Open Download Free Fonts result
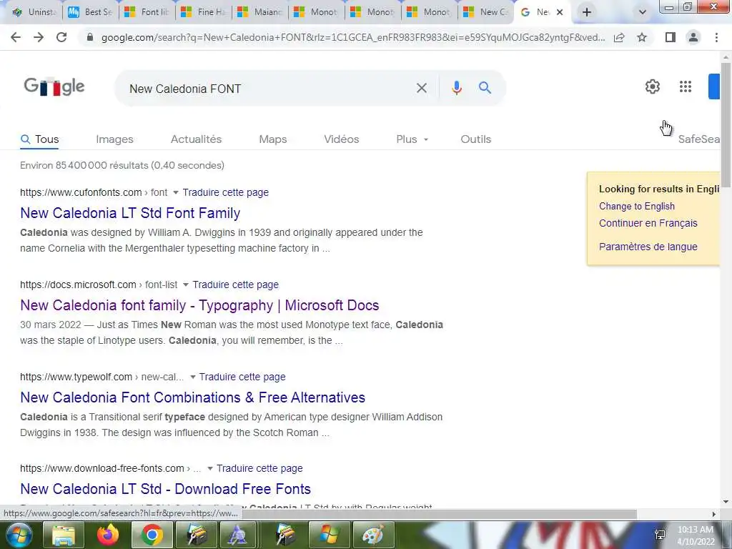Image resolution: width=732 pixels, height=549 pixels. [x=165, y=489]
